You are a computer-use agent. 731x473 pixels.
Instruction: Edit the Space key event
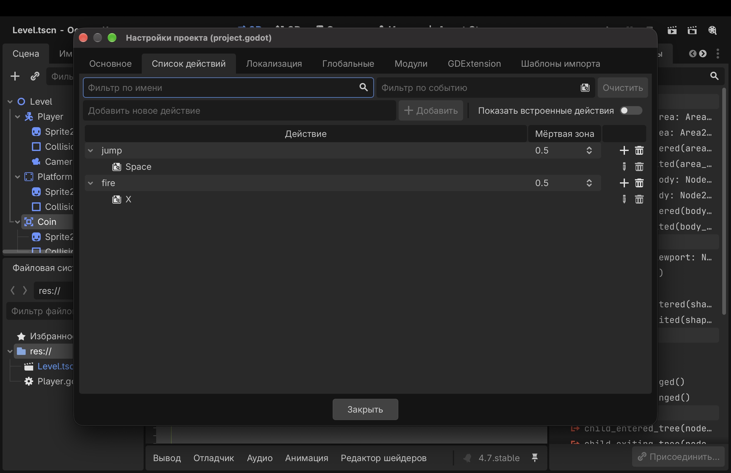[624, 167]
